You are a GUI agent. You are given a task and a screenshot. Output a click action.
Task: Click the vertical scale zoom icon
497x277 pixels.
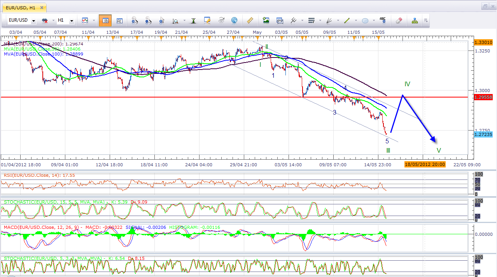(x=175, y=21)
